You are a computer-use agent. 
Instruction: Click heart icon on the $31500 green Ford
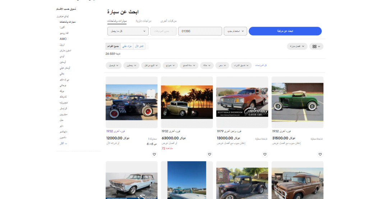[320, 154]
